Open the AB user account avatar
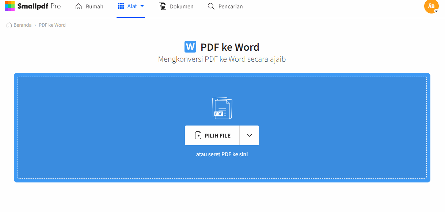Image resolution: width=445 pixels, height=212 pixels. 431,6
